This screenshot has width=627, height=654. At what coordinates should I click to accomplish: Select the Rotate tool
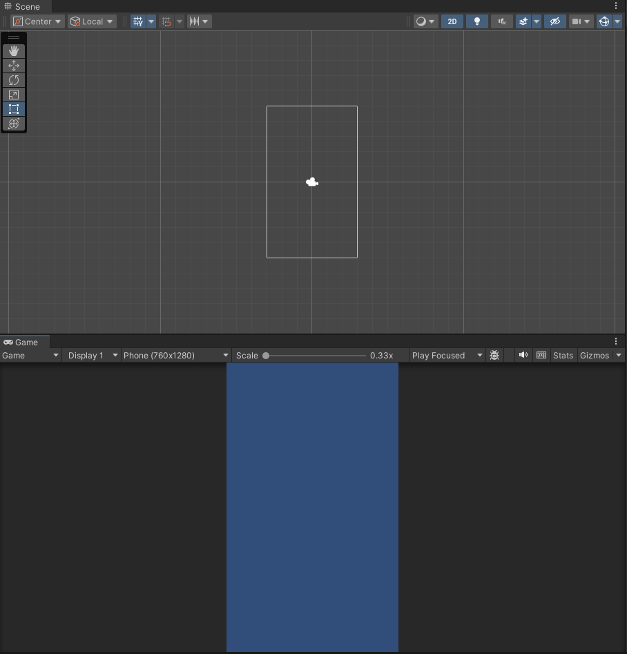[14, 80]
